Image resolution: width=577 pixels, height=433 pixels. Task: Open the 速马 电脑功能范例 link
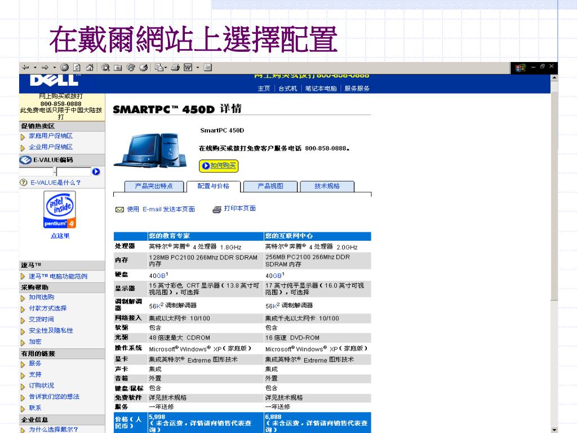point(58,276)
